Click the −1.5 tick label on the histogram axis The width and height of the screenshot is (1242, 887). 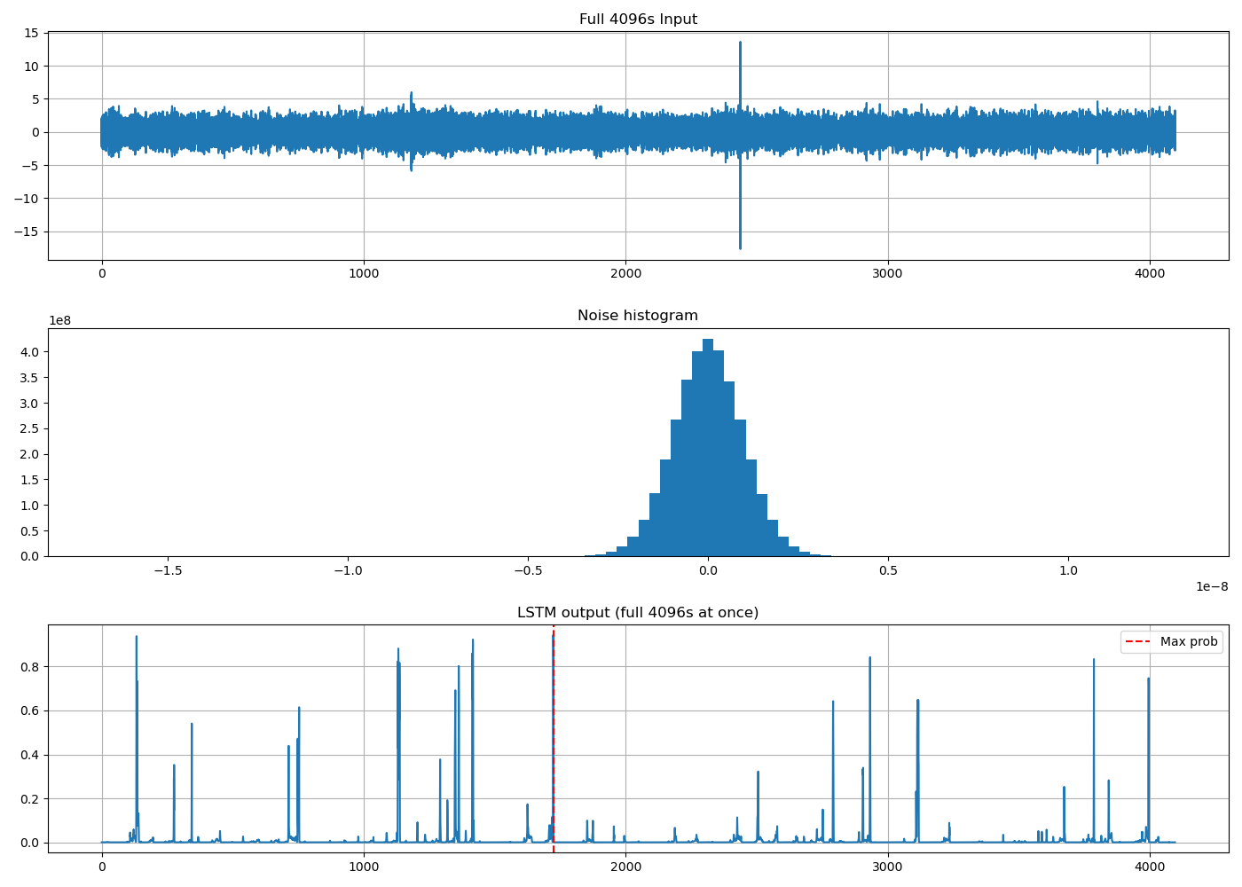168,570
